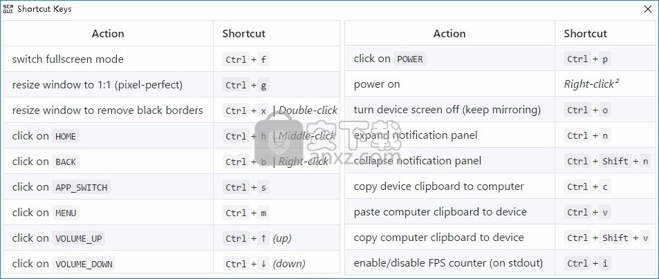659x279 pixels.
Task: Click the Right-click² power on shortcut
Action: tap(591, 84)
